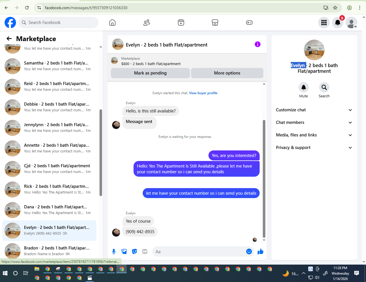
Task: Click the back arrow beside Marketplace
Action: tap(9, 39)
